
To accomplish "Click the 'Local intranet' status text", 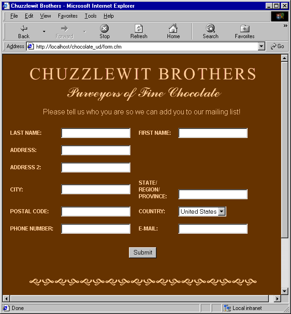I will (x=247, y=308).
